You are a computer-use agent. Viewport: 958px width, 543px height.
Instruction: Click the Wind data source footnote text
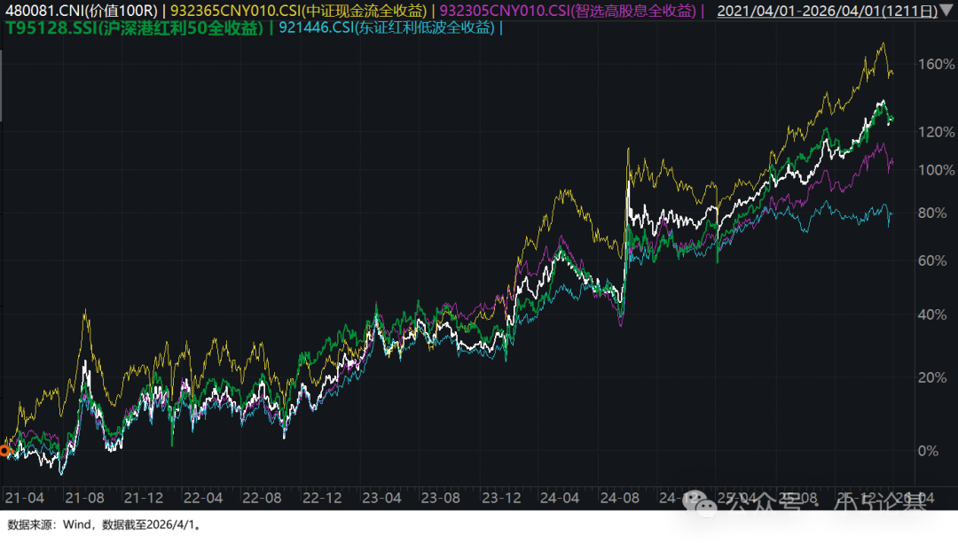tap(105, 525)
